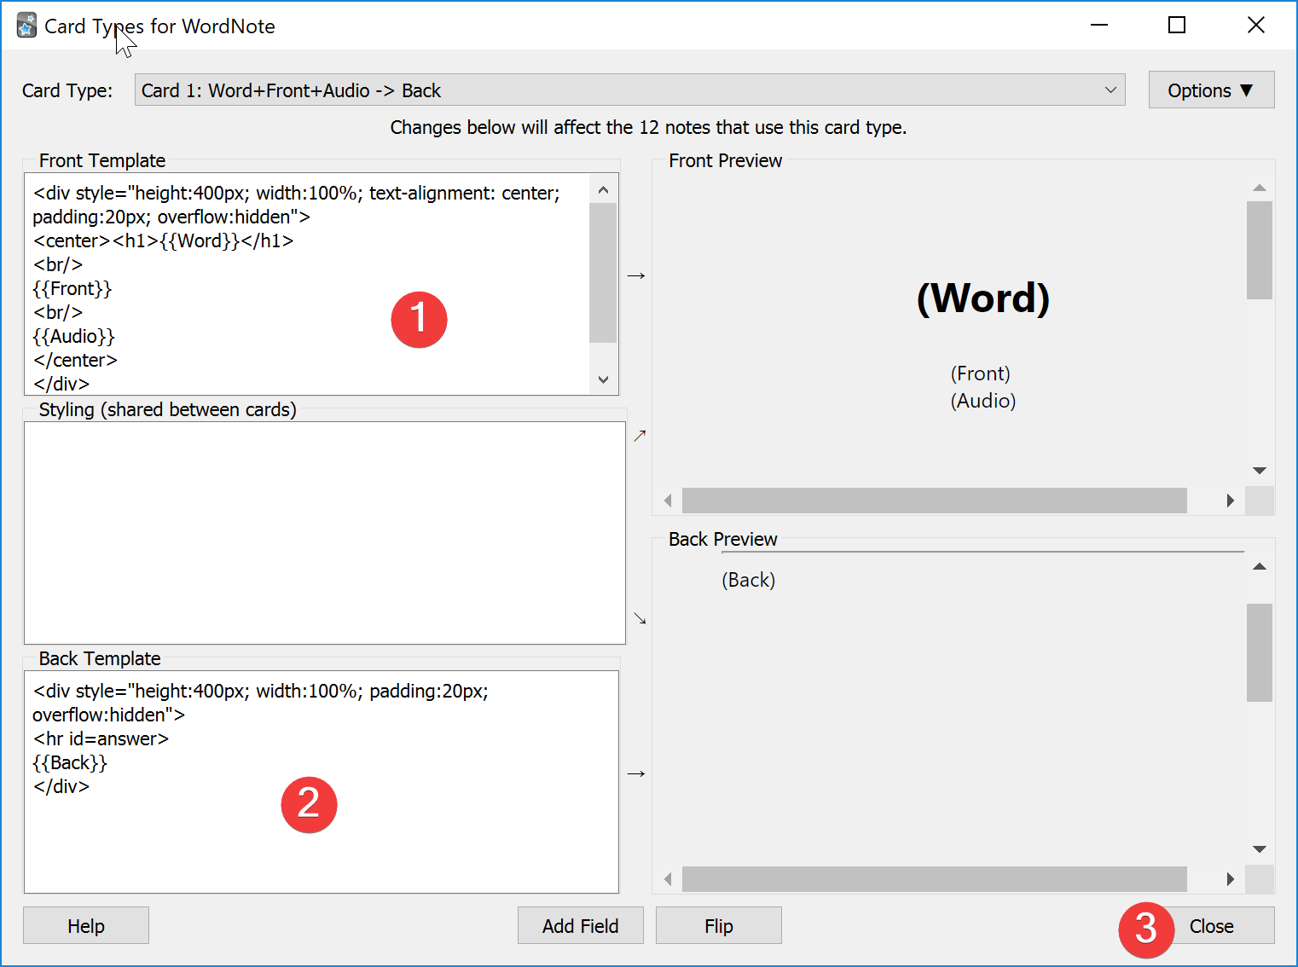Click left scroll arrow in Back Preview
Screen dimensions: 1298x967
pos(668,879)
